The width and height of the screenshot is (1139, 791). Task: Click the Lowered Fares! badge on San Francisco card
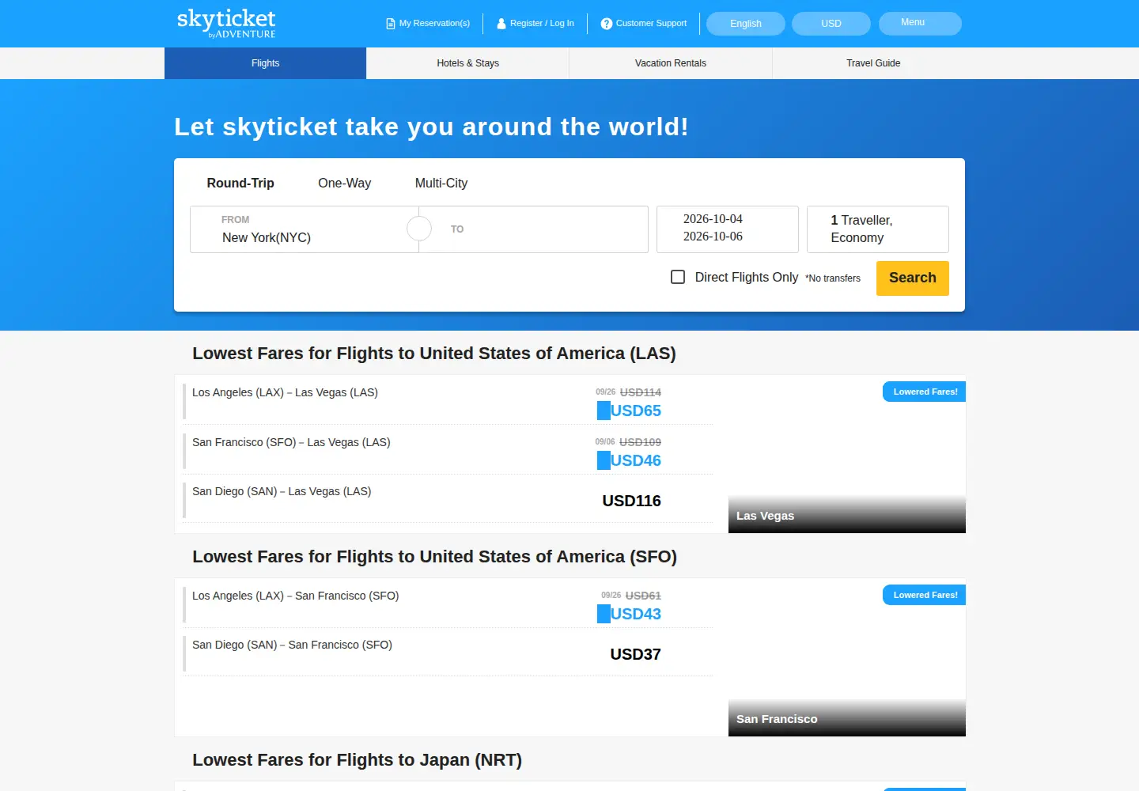tap(925, 595)
